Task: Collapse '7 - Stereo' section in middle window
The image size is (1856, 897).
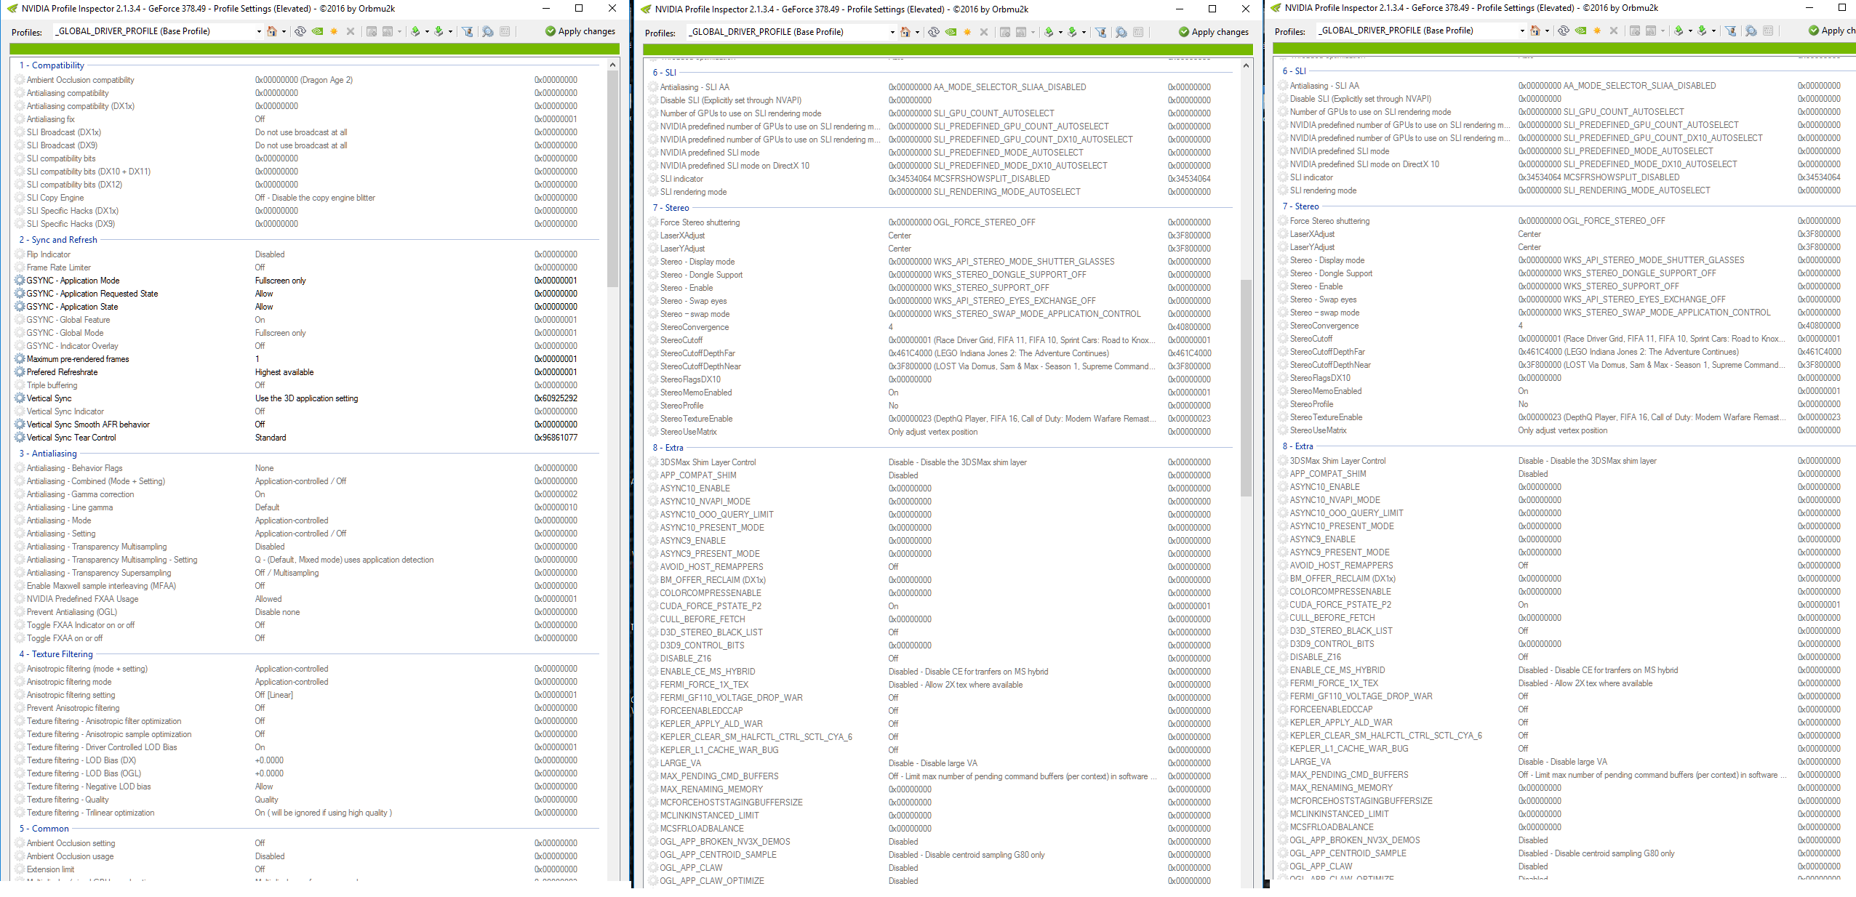Action: (671, 208)
